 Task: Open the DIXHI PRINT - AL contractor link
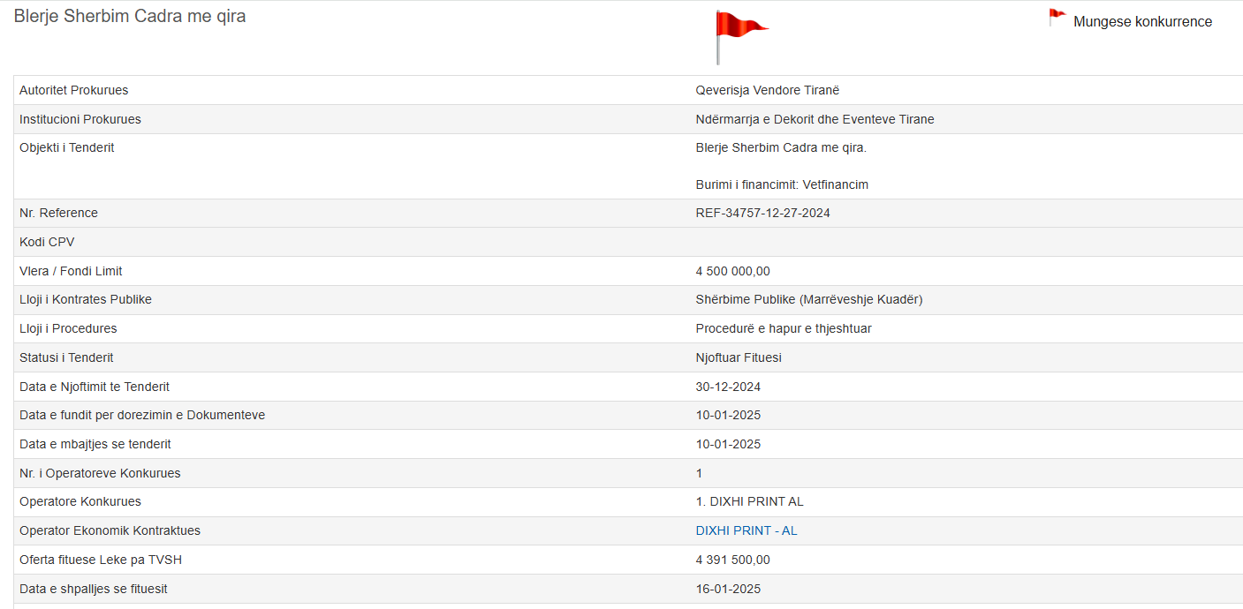pyautogui.click(x=747, y=530)
